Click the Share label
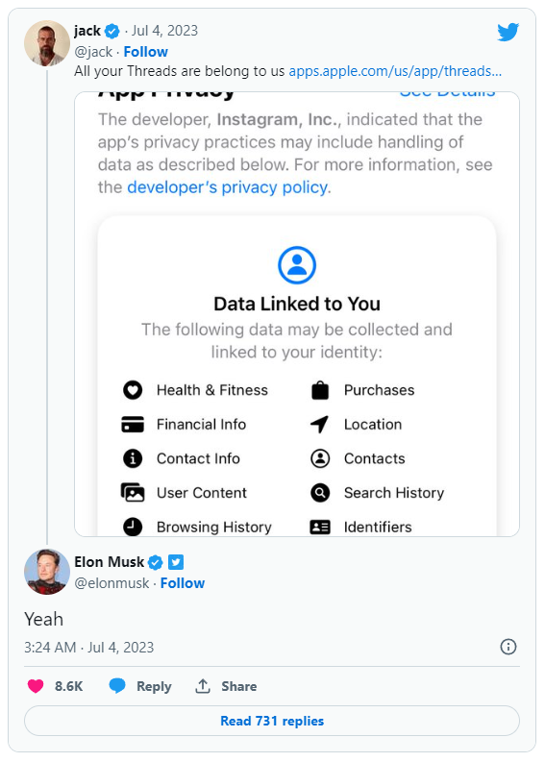The height and width of the screenshot is (762, 545). tap(238, 686)
